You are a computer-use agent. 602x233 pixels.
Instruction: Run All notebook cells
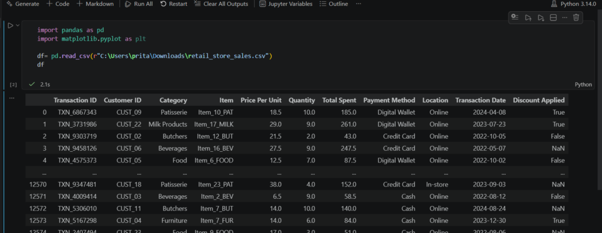pos(139,4)
